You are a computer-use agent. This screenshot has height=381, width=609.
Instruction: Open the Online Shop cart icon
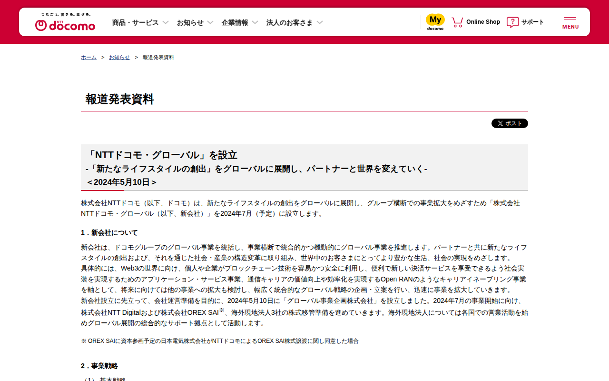pos(457,22)
